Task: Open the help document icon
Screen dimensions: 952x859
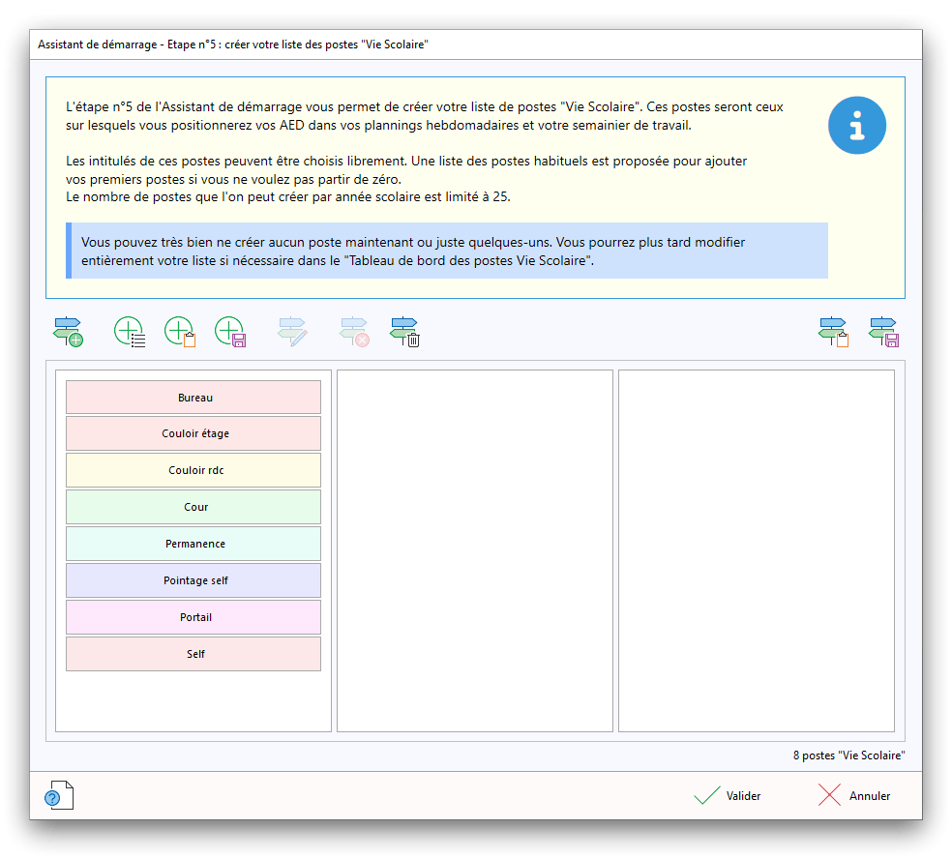Action: tap(58, 795)
